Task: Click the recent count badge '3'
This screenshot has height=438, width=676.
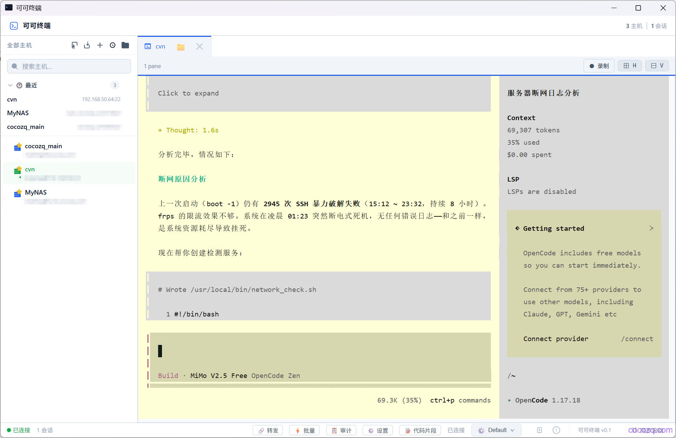Action: click(115, 85)
